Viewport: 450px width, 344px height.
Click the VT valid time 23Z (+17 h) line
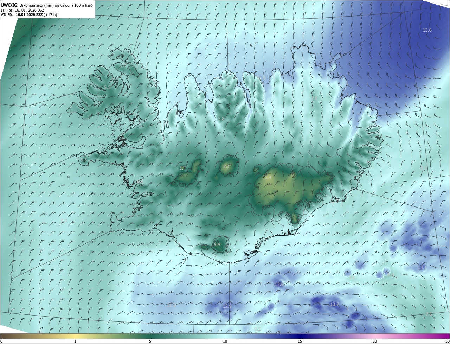(29, 15)
